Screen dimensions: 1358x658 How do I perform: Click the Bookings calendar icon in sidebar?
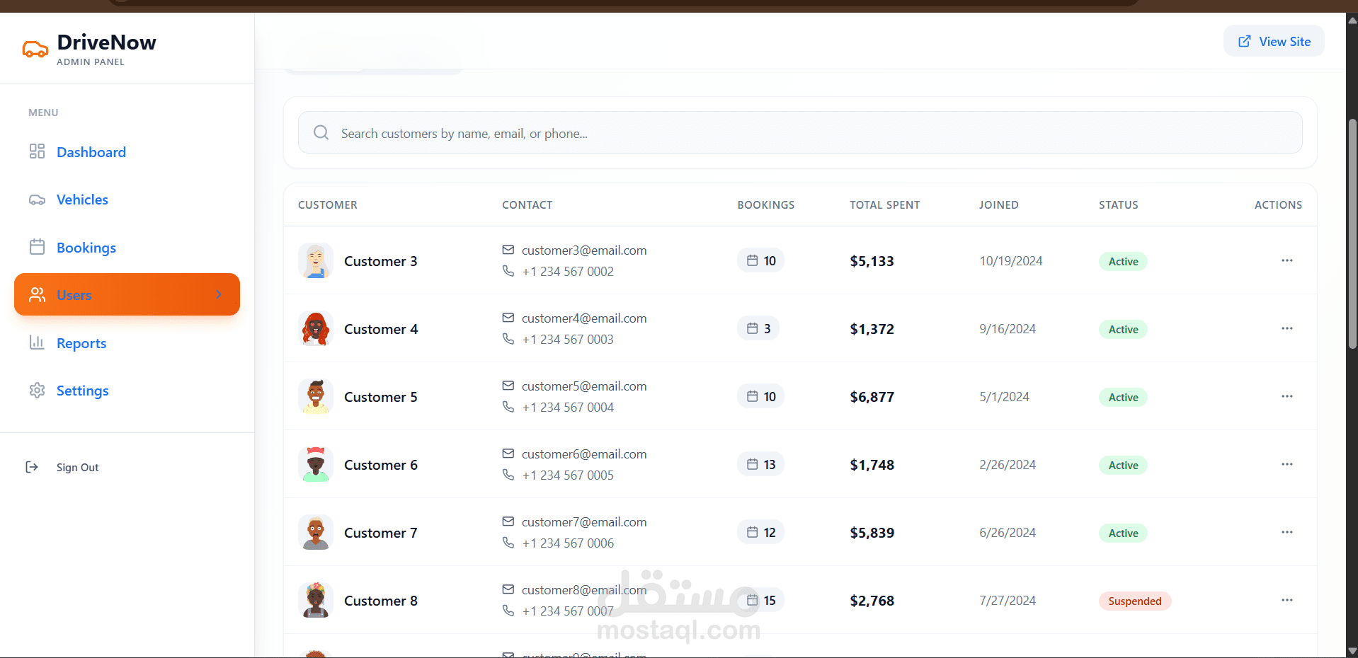pyautogui.click(x=37, y=247)
